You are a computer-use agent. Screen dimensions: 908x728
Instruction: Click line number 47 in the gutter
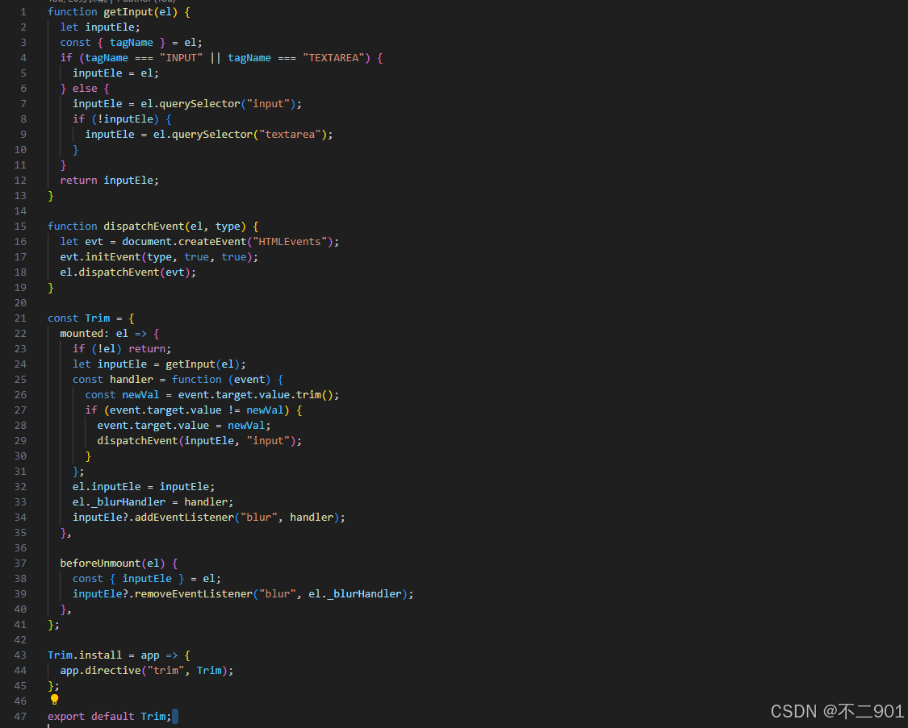[x=20, y=716]
